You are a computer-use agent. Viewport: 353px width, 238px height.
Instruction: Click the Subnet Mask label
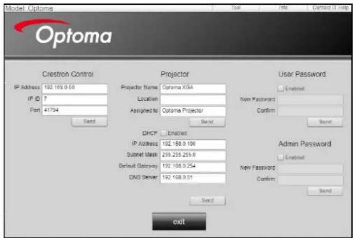(142, 155)
